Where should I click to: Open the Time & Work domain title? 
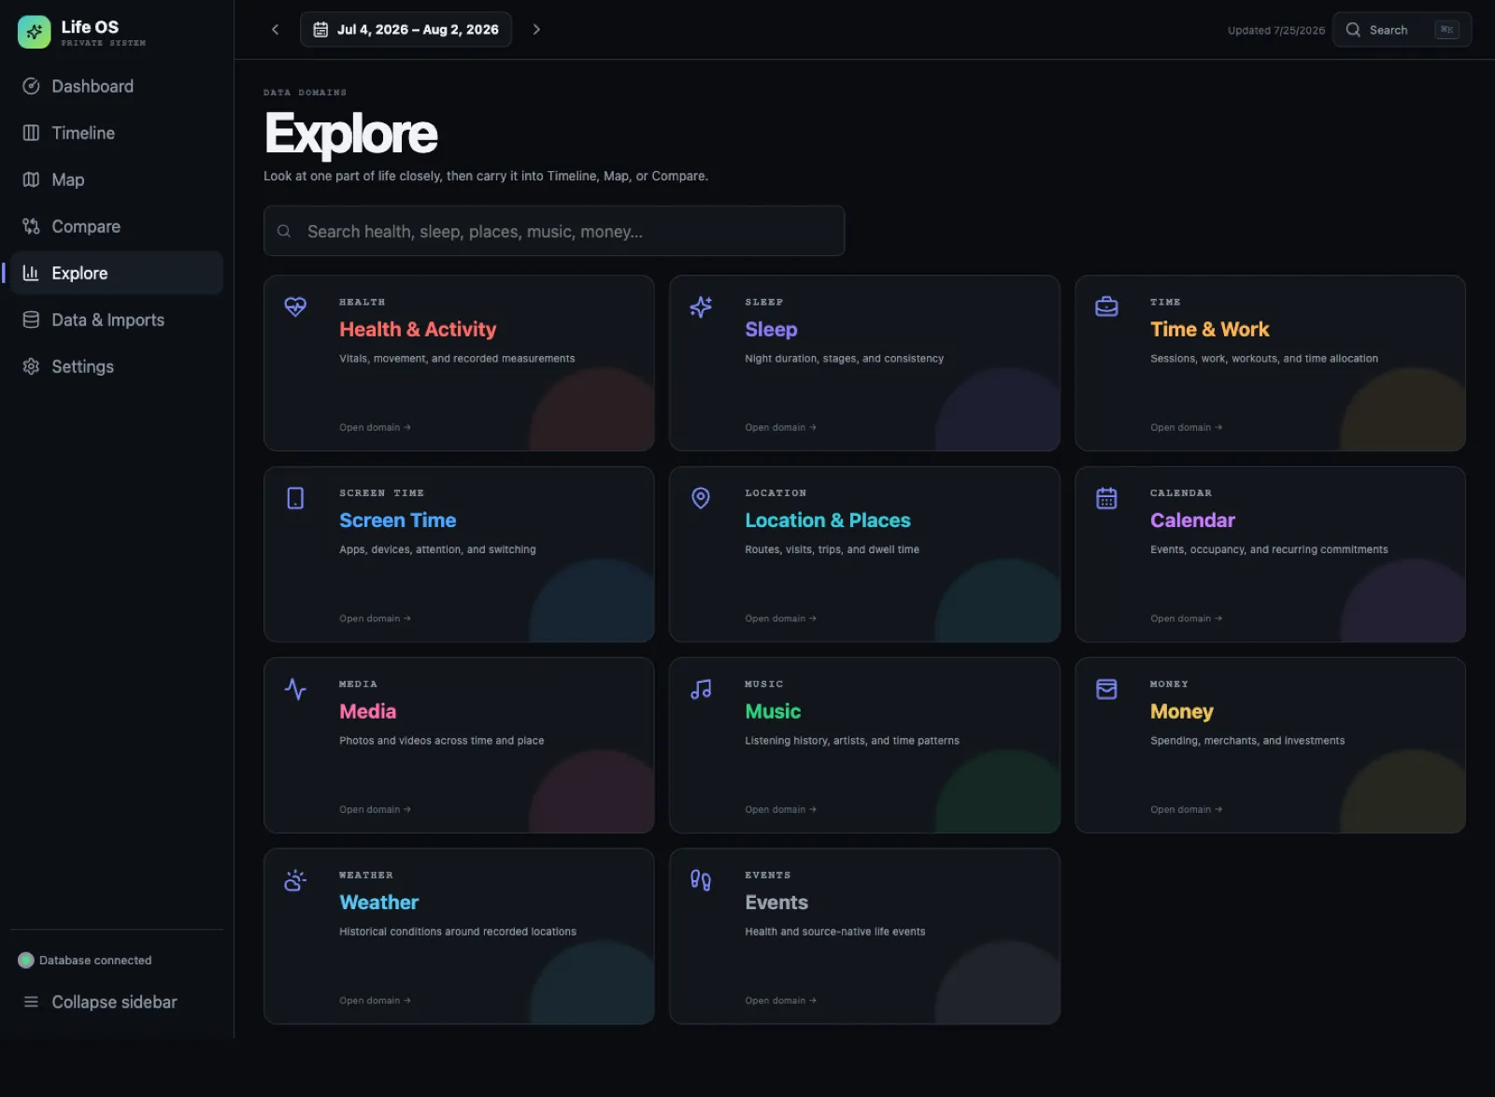pos(1210,329)
